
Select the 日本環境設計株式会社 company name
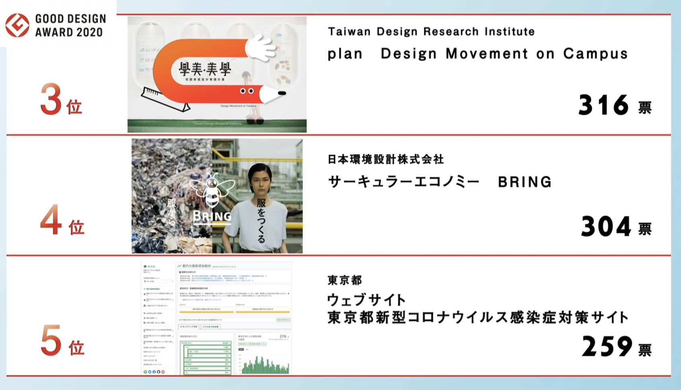pos(386,159)
